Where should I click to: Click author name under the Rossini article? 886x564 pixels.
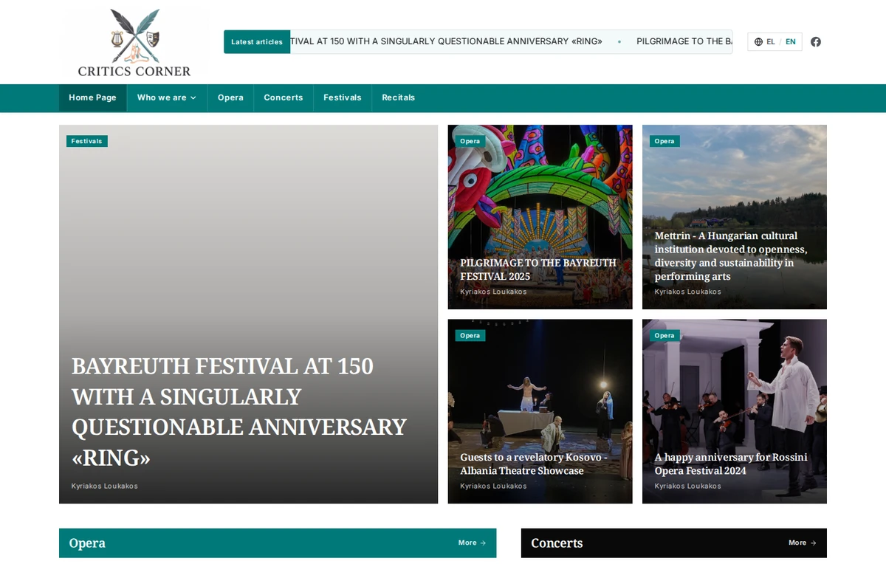tap(687, 486)
